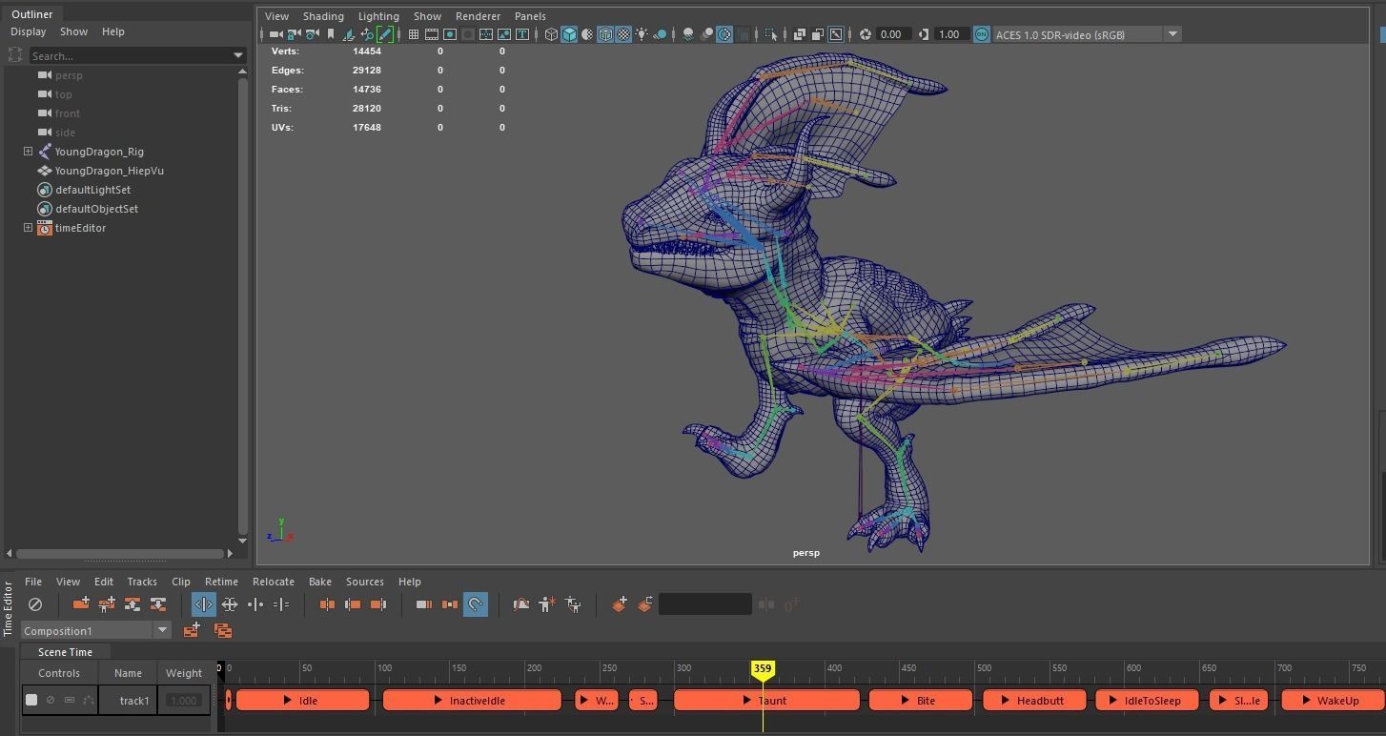Click the highlighted Grease Pencil icon
The image size is (1386, 736).
[384, 34]
